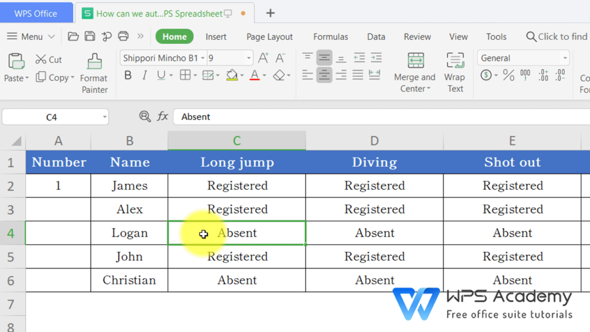Open the font name dropdown
Image resolution: width=590 pixels, height=332 pixels.
[x=202, y=58]
